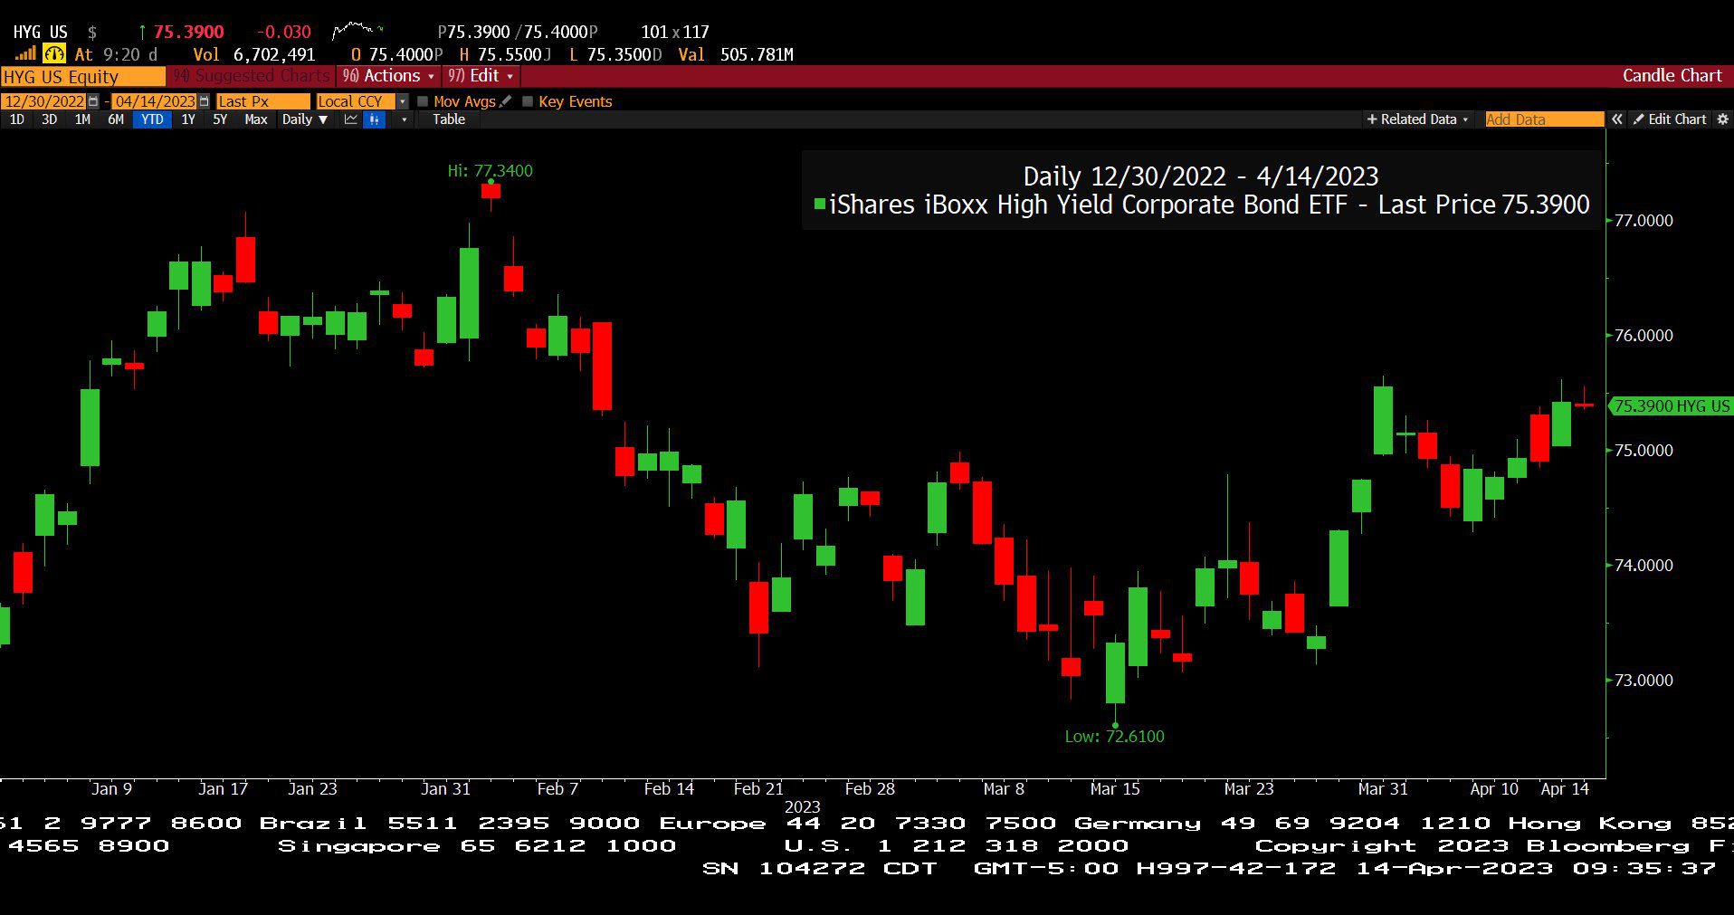Open the Related Data dropdown

tap(1417, 119)
